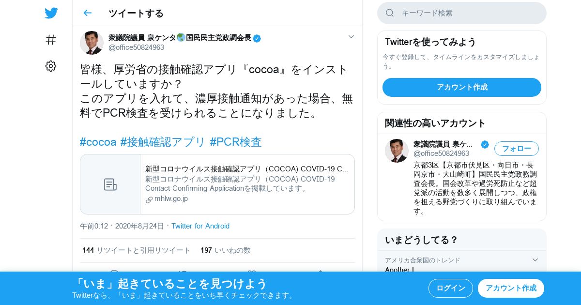Open the Settings gear icon in sidebar
This screenshot has height=305, width=581.
point(51,66)
